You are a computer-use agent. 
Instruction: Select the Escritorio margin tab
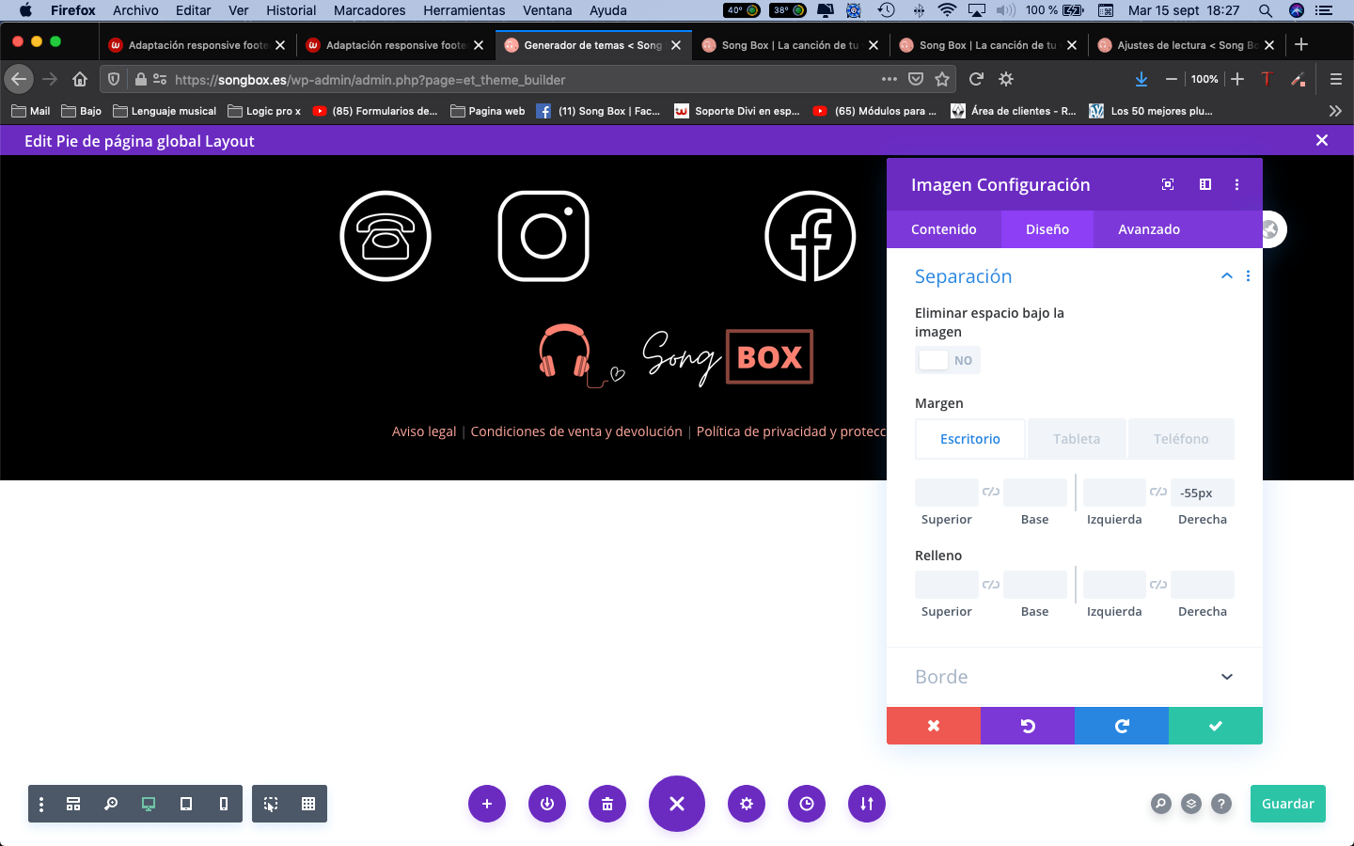click(x=970, y=439)
